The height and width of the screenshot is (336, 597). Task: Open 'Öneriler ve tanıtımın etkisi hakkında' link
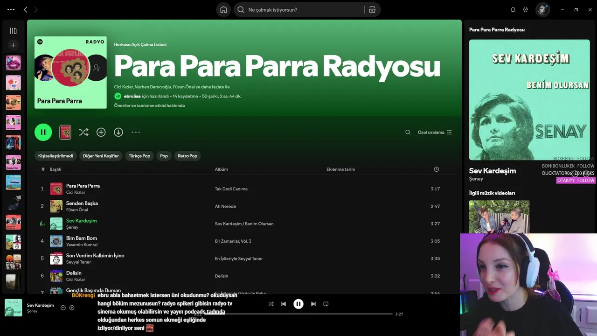[x=149, y=105]
